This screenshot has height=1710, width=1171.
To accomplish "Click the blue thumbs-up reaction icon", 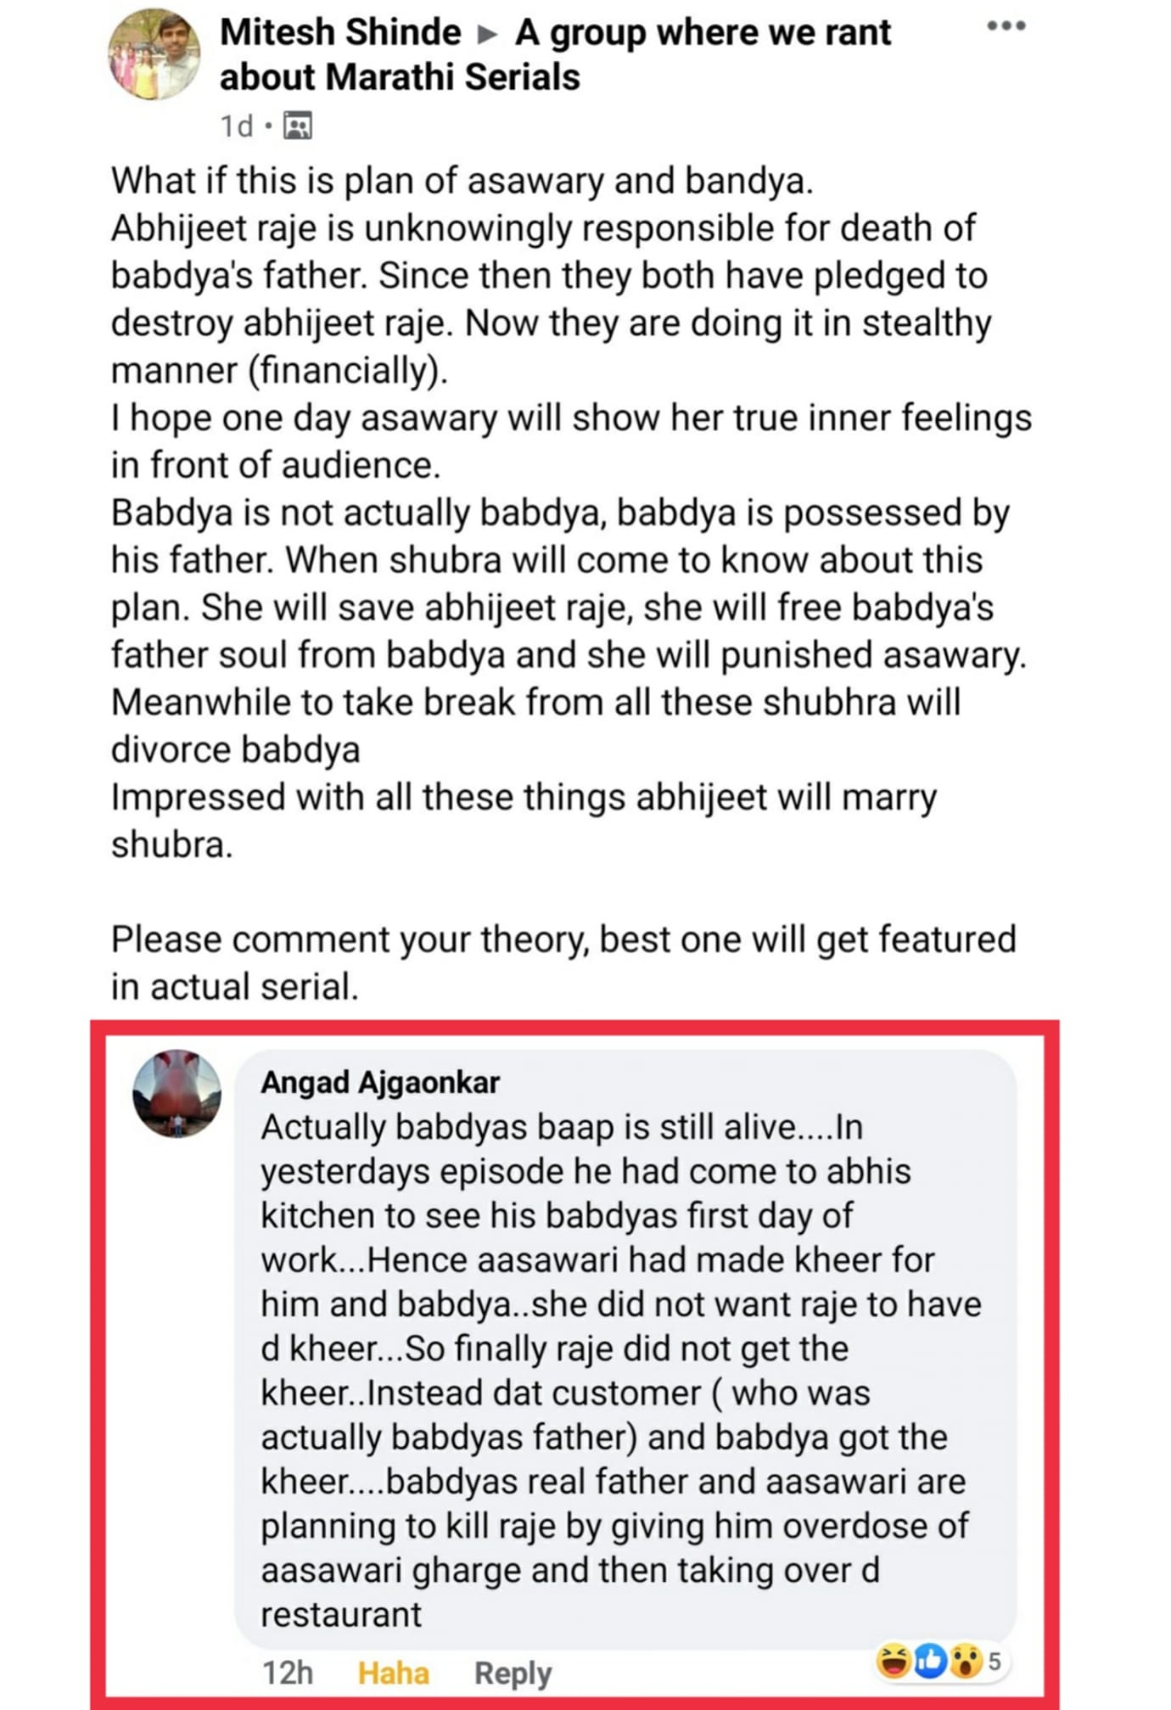I will pos(930,1661).
